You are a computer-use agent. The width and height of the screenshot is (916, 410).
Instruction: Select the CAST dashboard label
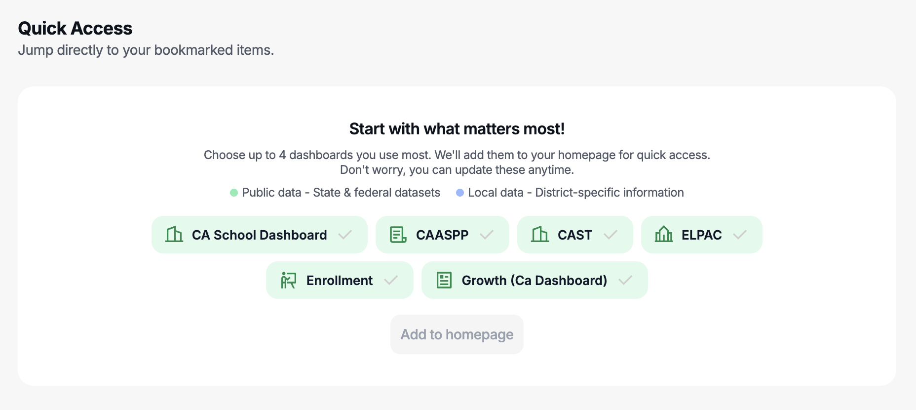(x=575, y=235)
